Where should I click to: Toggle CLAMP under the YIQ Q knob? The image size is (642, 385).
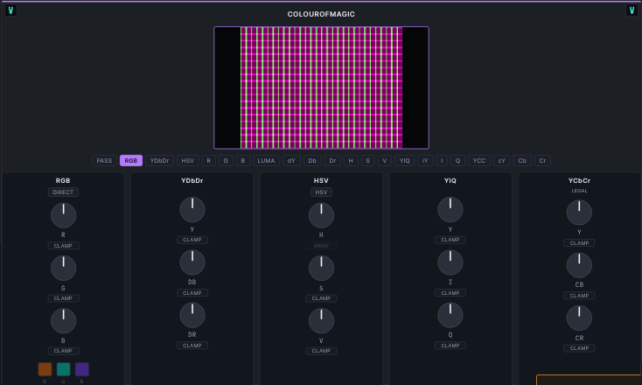coord(450,346)
